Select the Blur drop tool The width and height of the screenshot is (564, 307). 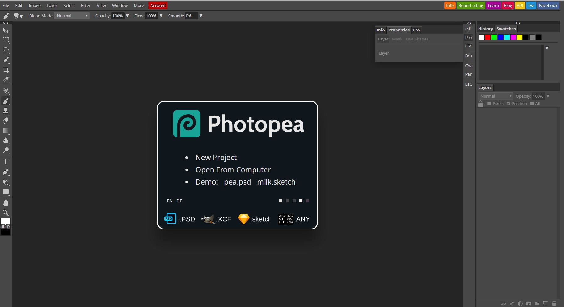[6, 141]
